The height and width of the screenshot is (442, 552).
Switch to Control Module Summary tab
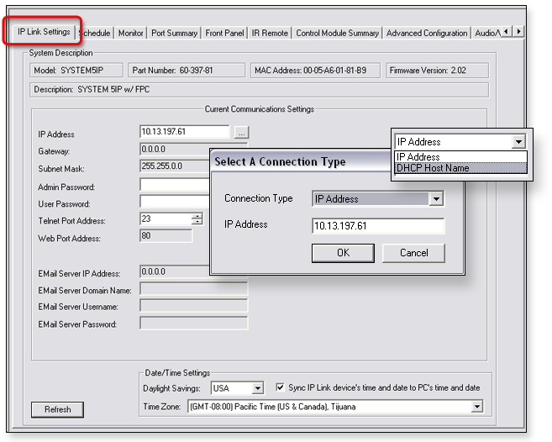click(x=337, y=34)
